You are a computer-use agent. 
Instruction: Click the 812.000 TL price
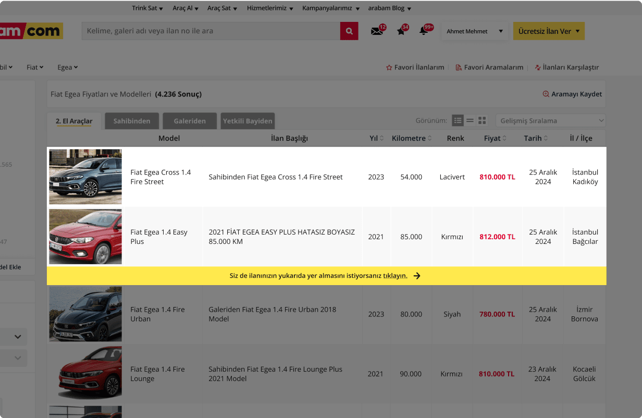497,237
